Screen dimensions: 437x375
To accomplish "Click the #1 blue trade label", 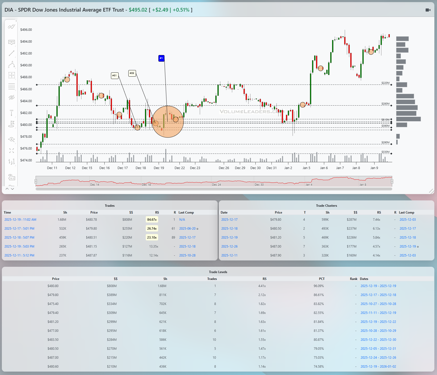I will tap(161, 58).
